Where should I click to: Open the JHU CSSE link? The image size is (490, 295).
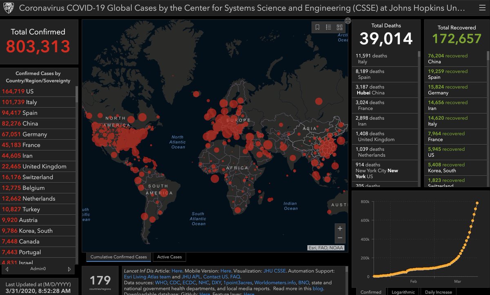coord(274,271)
